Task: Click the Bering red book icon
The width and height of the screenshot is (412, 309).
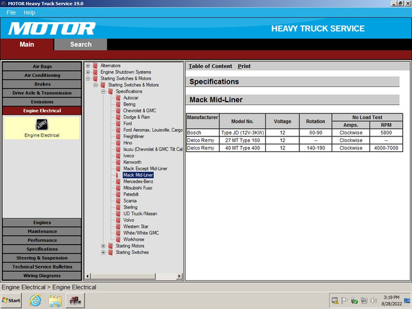Action: [118, 104]
